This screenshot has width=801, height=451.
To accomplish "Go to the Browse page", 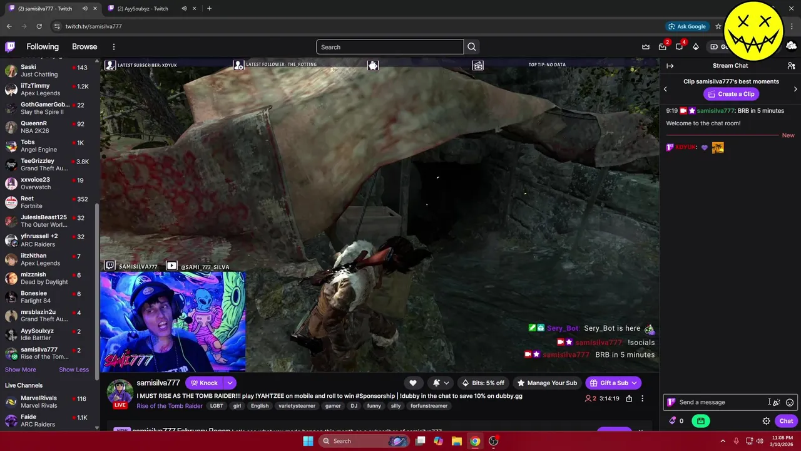I will coord(84,47).
